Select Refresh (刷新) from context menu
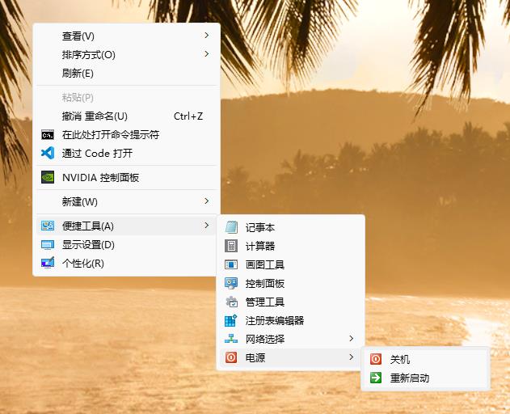Image resolution: width=510 pixels, height=414 pixels. [78, 74]
